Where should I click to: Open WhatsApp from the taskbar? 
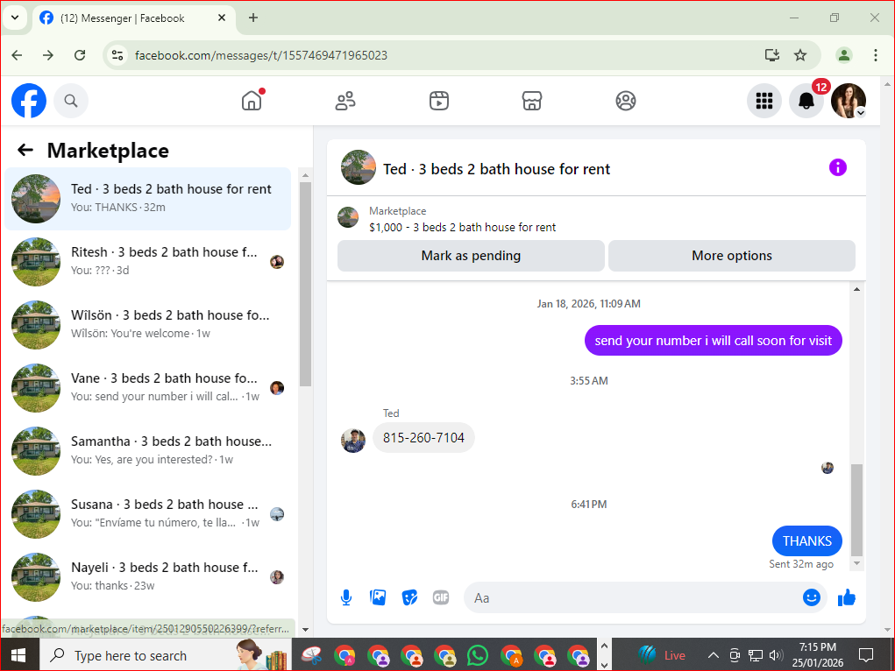(x=478, y=655)
